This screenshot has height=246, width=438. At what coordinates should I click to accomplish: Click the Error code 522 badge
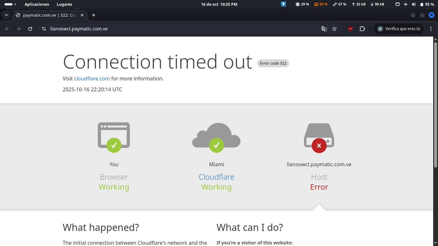(x=273, y=63)
